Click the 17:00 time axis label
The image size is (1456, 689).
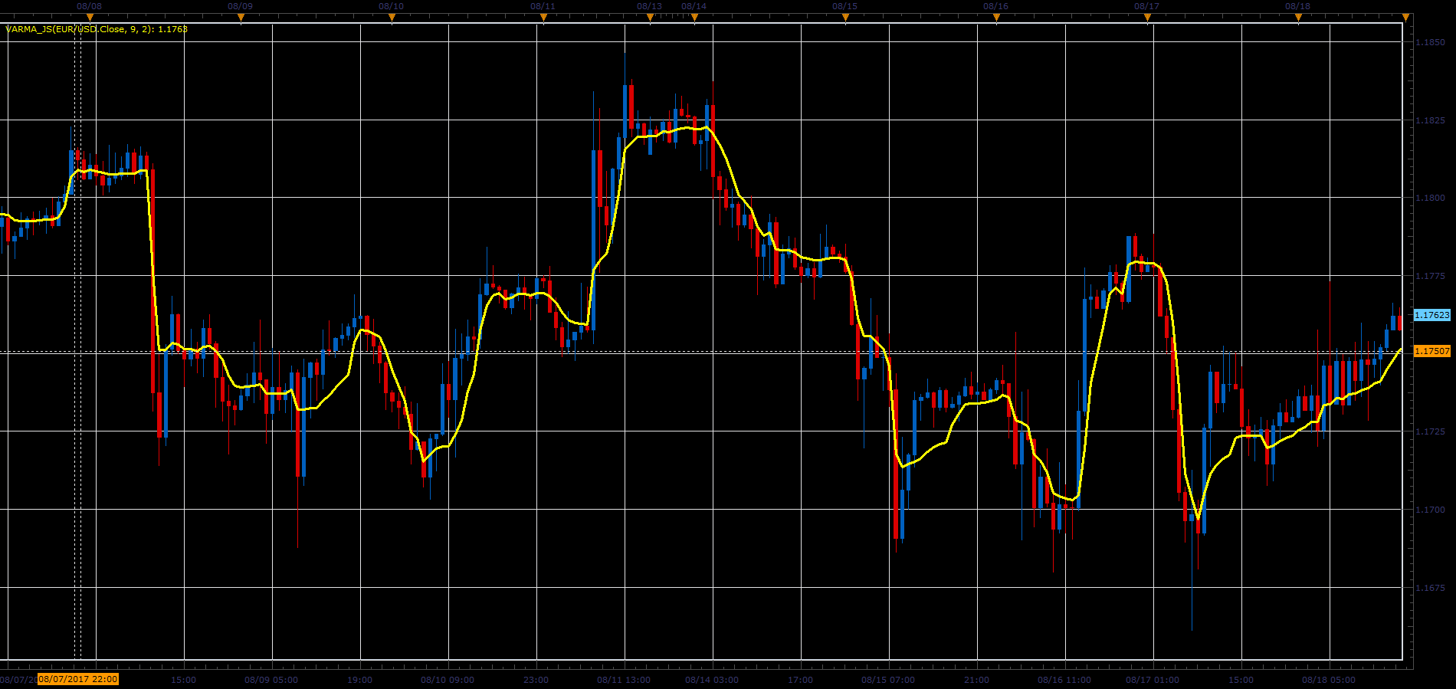(x=800, y=680)
